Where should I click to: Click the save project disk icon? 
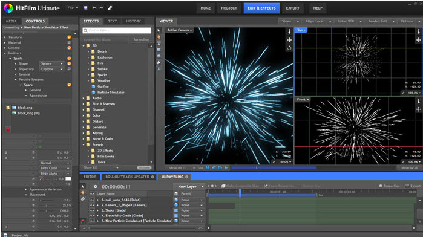85,8
